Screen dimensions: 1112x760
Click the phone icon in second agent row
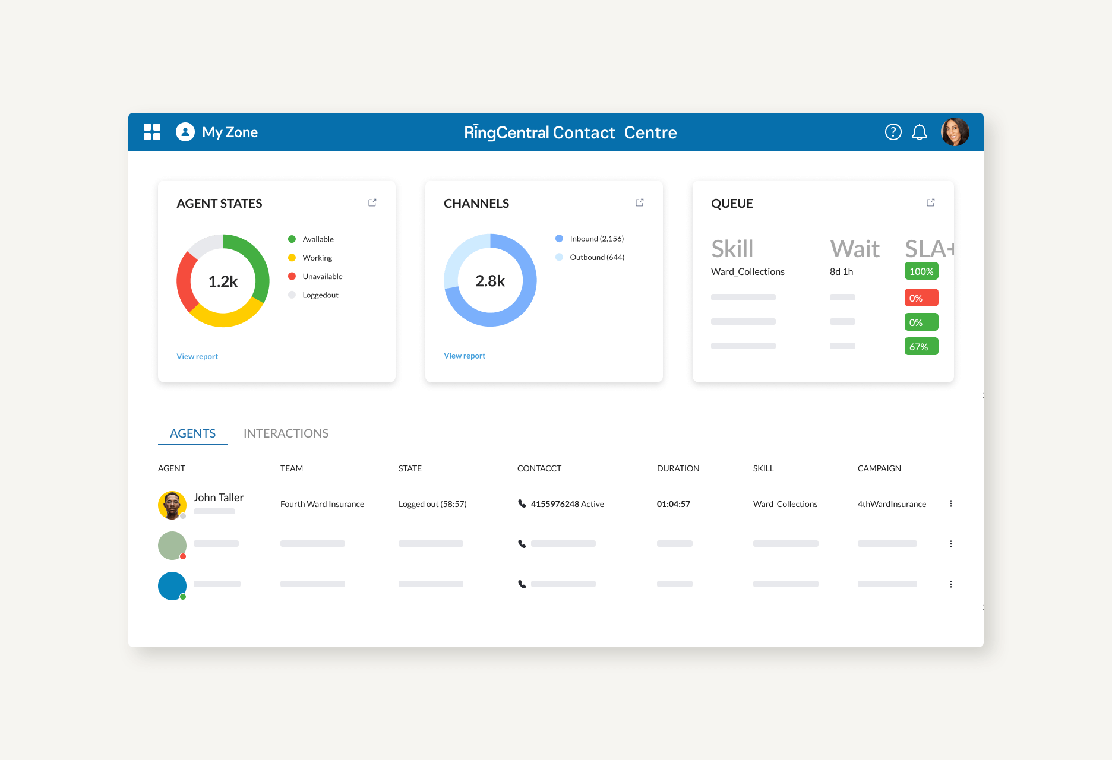(521, 543)
